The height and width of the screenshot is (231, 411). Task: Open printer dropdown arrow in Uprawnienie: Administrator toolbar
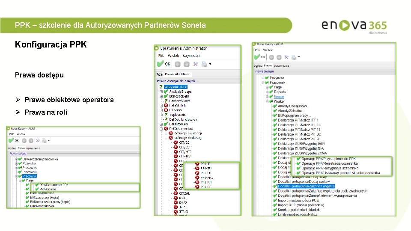[x=210, y=64]
